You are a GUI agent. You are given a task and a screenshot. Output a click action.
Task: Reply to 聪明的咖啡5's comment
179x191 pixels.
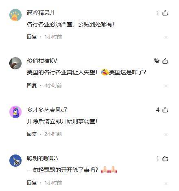[32, 183]
